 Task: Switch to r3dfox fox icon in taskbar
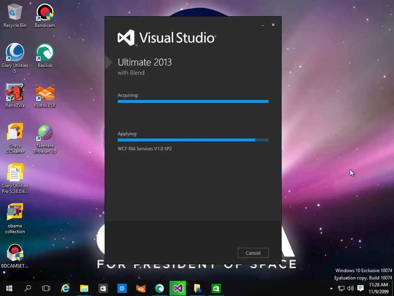click(141, 288)
